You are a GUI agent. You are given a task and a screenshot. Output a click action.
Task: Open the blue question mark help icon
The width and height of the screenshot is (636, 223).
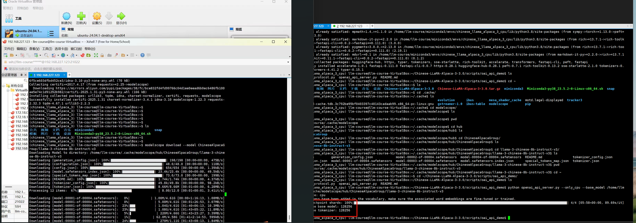(142, 55)
